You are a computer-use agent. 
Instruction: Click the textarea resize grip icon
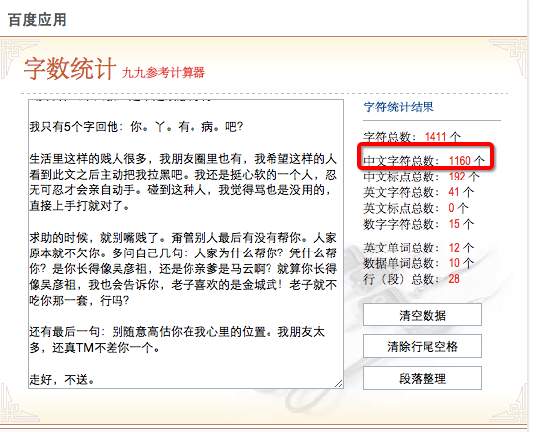point(339,384)
